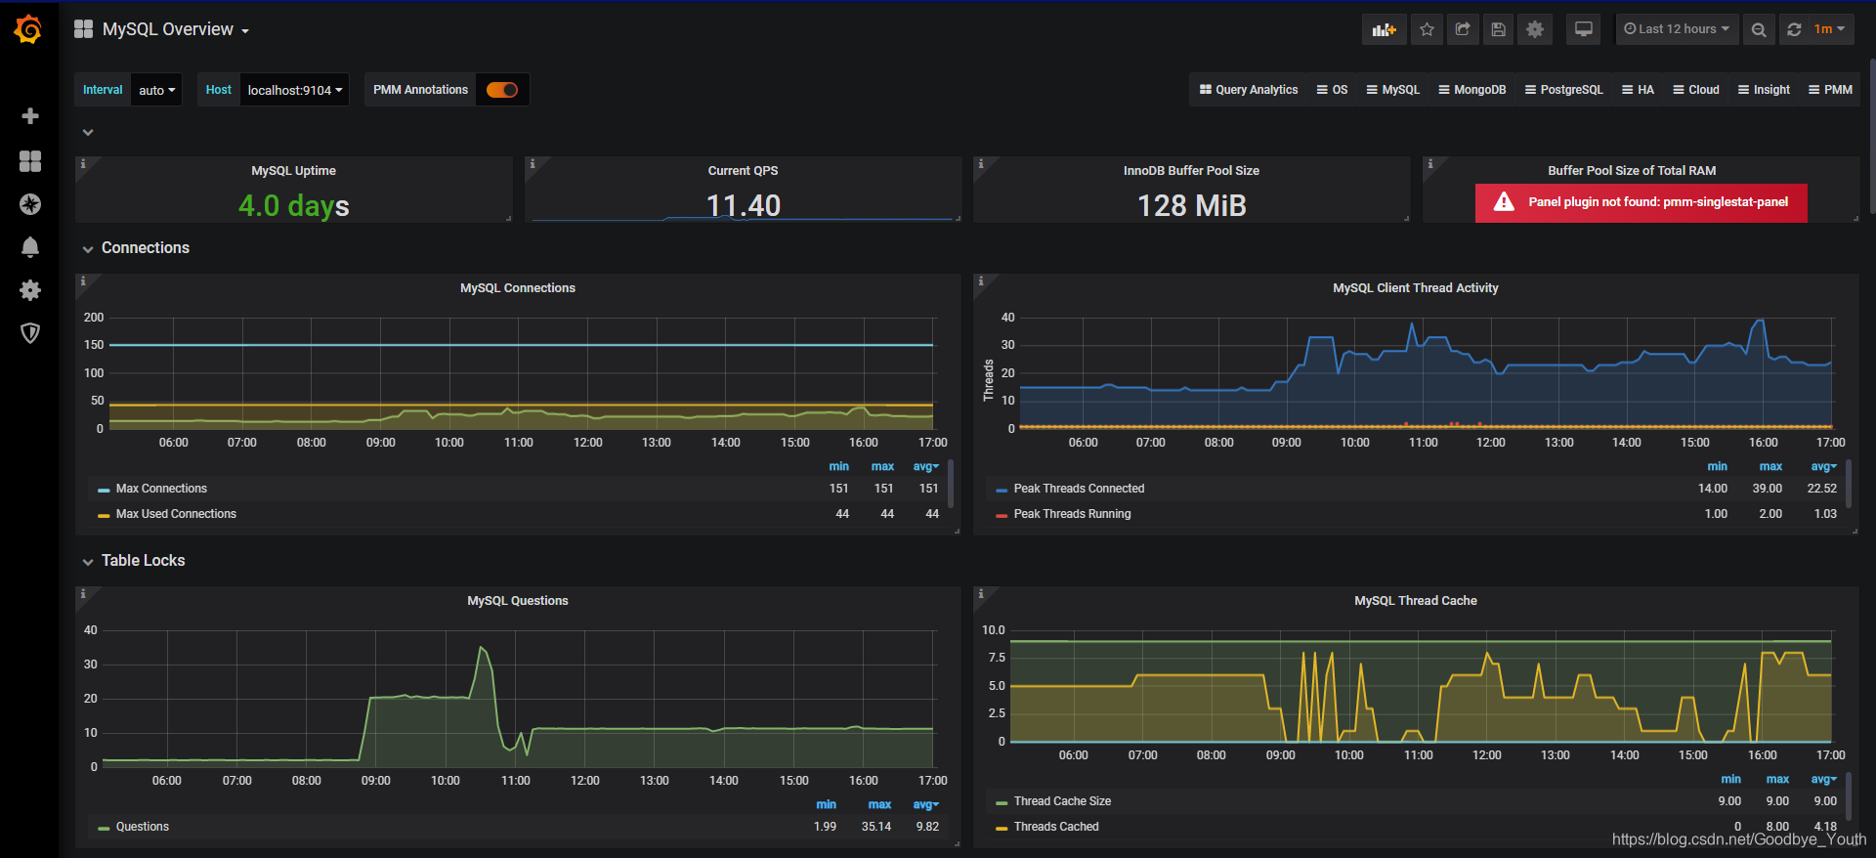Viewport: 1876px width, 858px height.
Task: Sort MySQL Questions legend by min
Action: click(x=826, y=805)
